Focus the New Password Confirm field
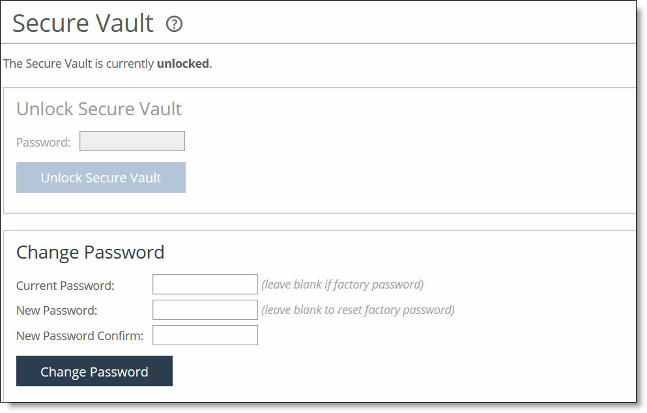This screenshot has width=647, height=413. pyautogui.click(x=205, y=335)
